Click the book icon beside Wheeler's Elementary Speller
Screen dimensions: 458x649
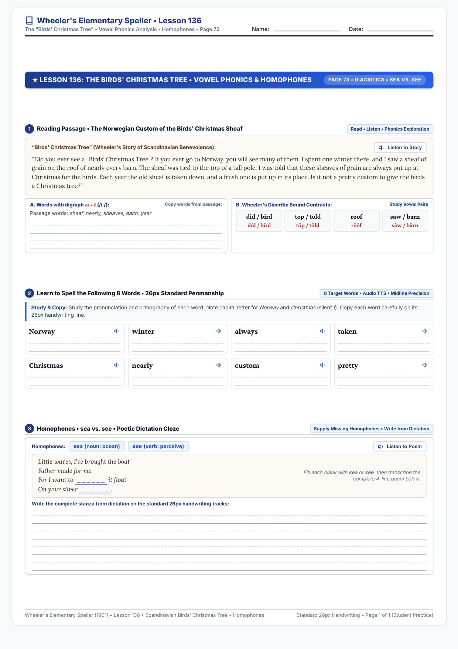pos(29,21)
